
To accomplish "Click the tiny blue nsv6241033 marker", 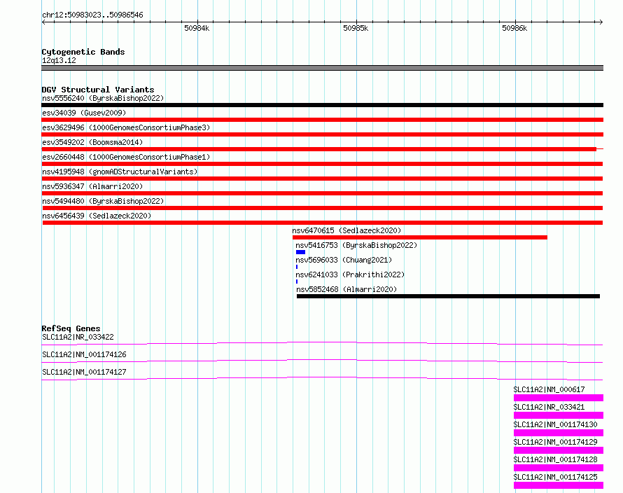I will click(x=297, y=282).
